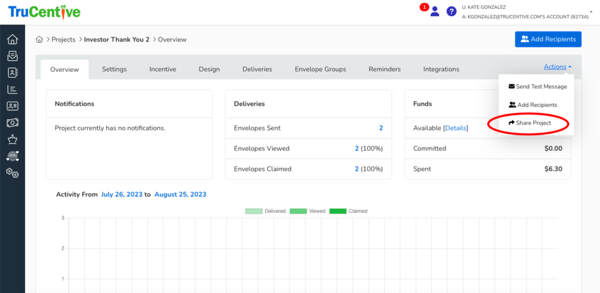Click the Projects breadcrumb link
The width and height of the screenshot is (600, 293).
[63, 40]
